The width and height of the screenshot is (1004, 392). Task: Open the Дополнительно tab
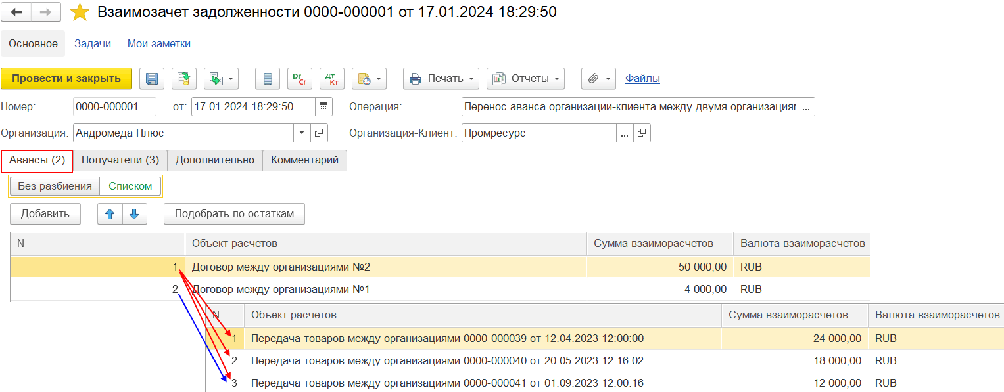tap(214, 160)
